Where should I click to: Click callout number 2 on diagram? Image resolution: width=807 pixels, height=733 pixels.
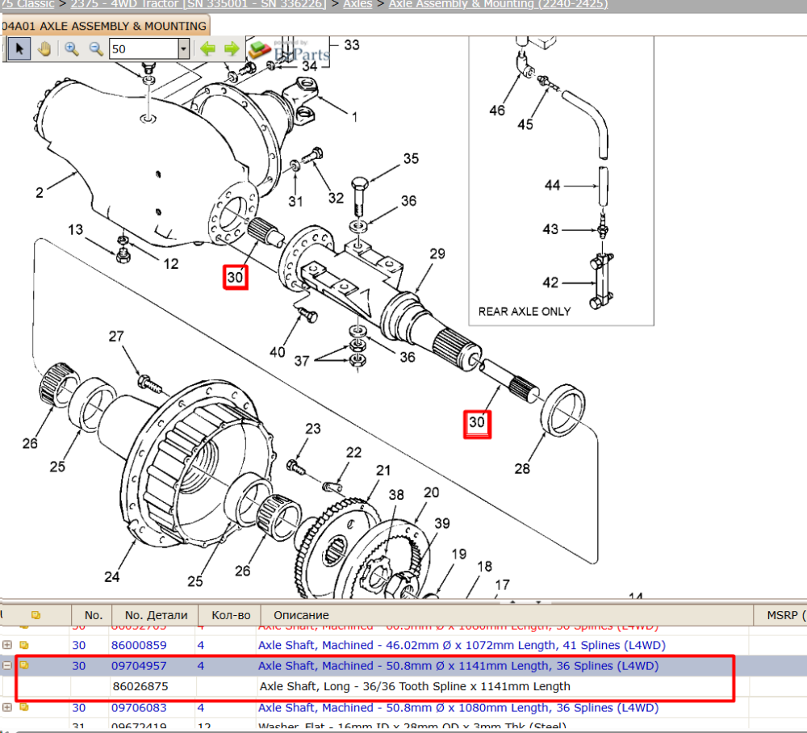40,192
